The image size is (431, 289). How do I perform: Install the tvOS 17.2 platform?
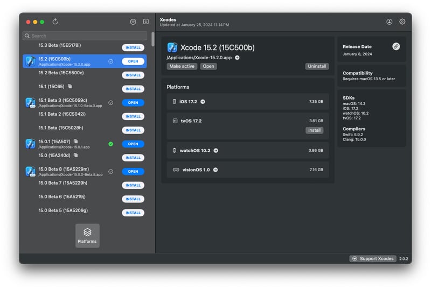[314, 130]
